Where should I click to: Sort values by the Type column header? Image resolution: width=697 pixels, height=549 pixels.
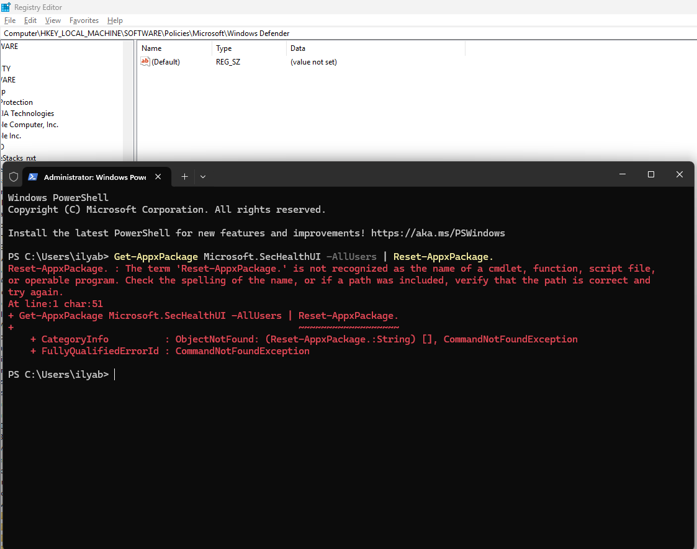[223, 48]
